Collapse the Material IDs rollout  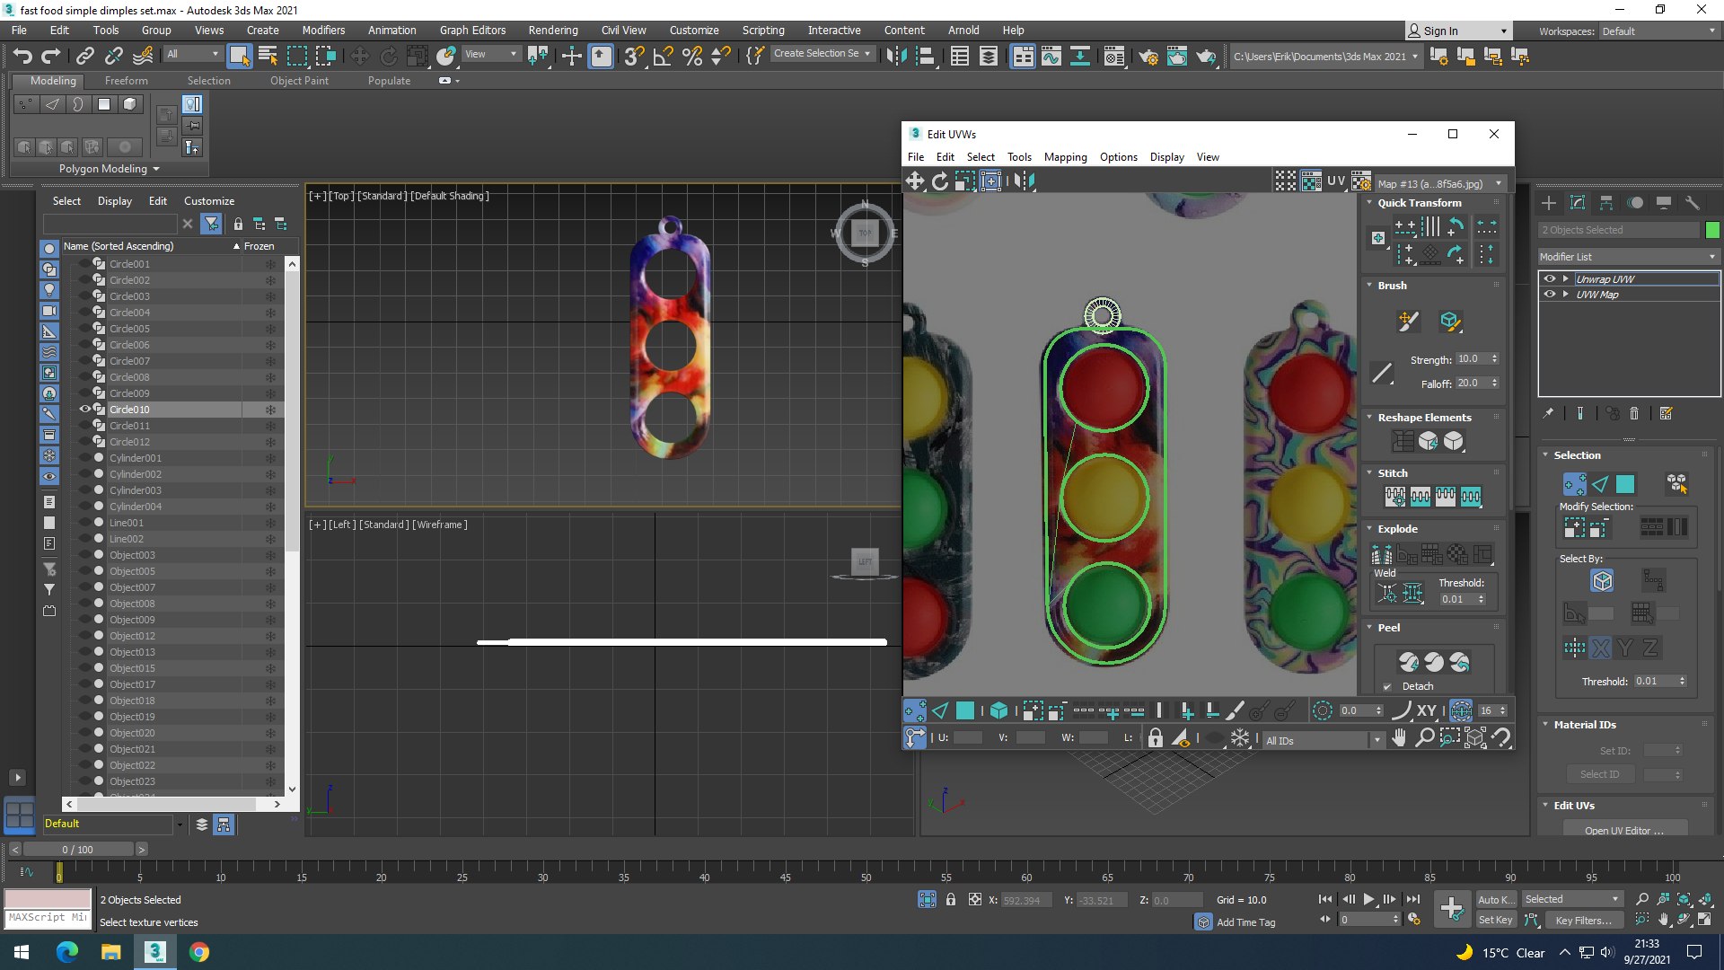tap(1545, 725)
